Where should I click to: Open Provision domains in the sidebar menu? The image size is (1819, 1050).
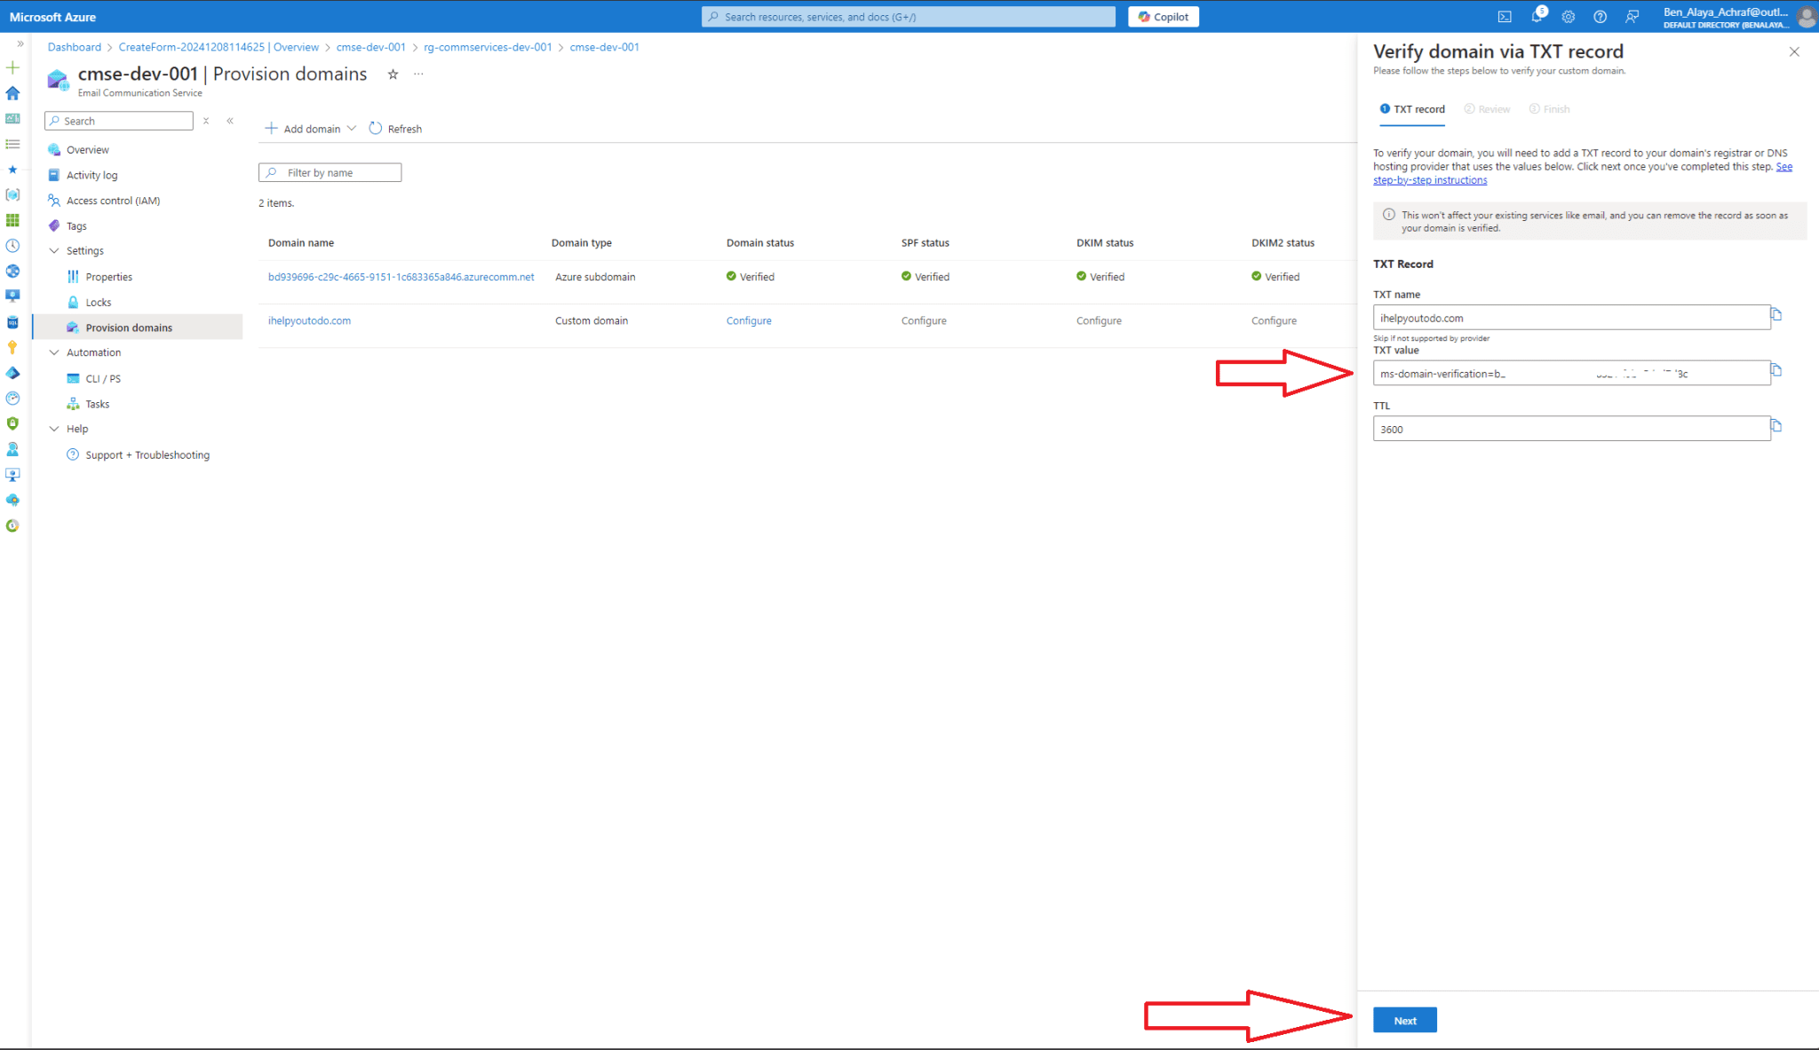tap(129, 327)
